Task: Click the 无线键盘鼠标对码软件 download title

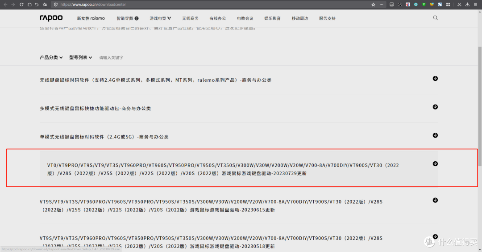Action: (156, 80)
